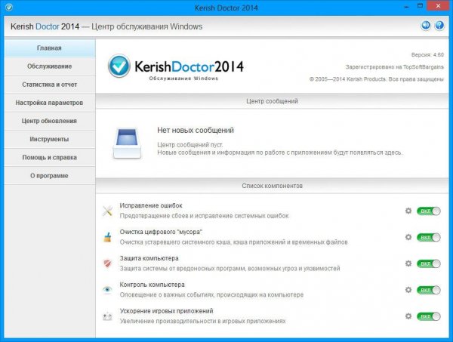453x342 pixels.
Task: Click the Исправление ошибок title
Action: (x=151, y=205)
